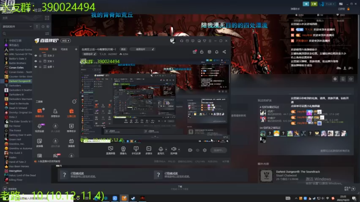The width and height of the screenshot is (360, 202).
Task: Add 多媒体 media source
Action: click(x=149, y=150)
